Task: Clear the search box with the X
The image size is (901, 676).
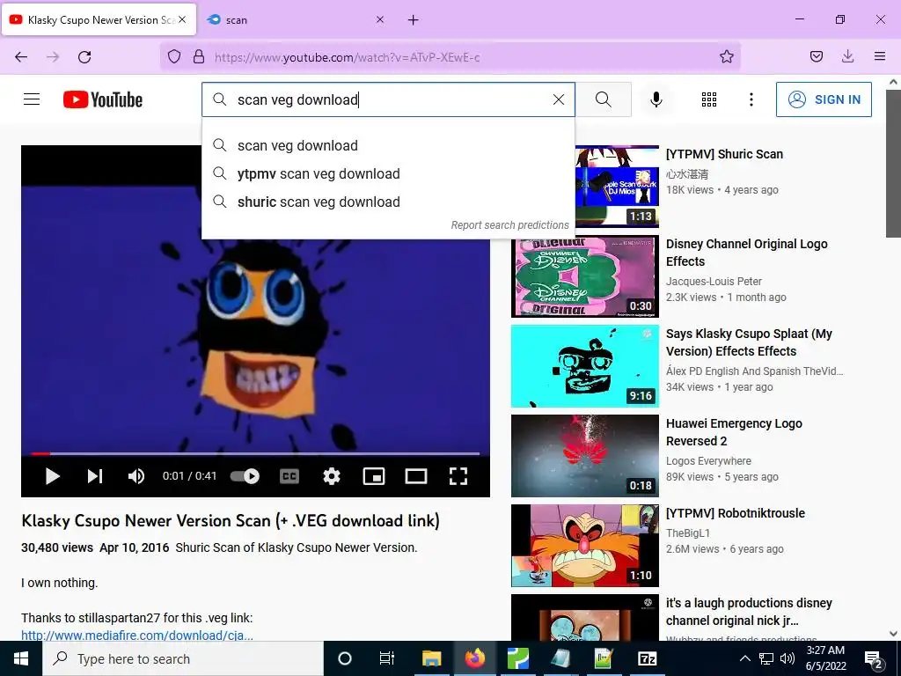Action: click(559, 99)
